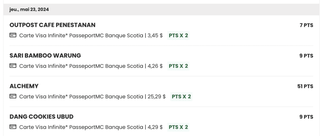Click the PTS X 2 badge for Outpost Cafe
This screenshot has width=323, height=136.
coord(178,35)
